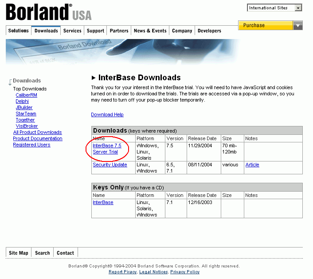Open the Solutions tab
This screenshot has width=313, height=279.
(18, 31)
